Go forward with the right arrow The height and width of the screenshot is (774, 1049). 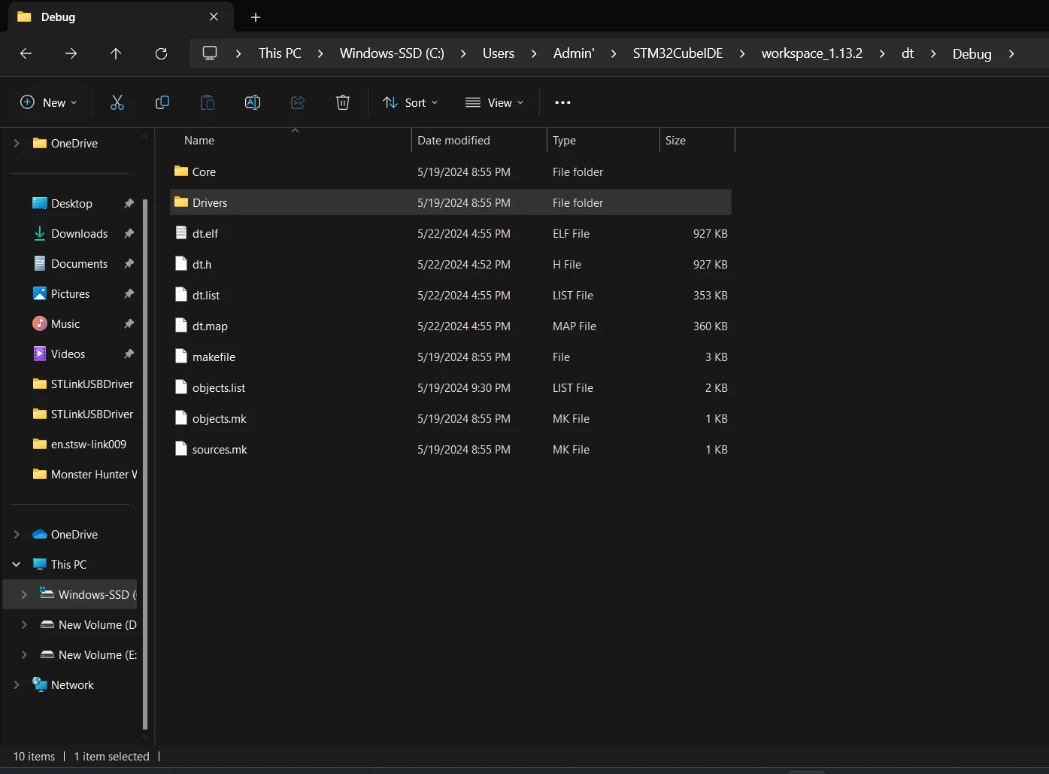71,53
